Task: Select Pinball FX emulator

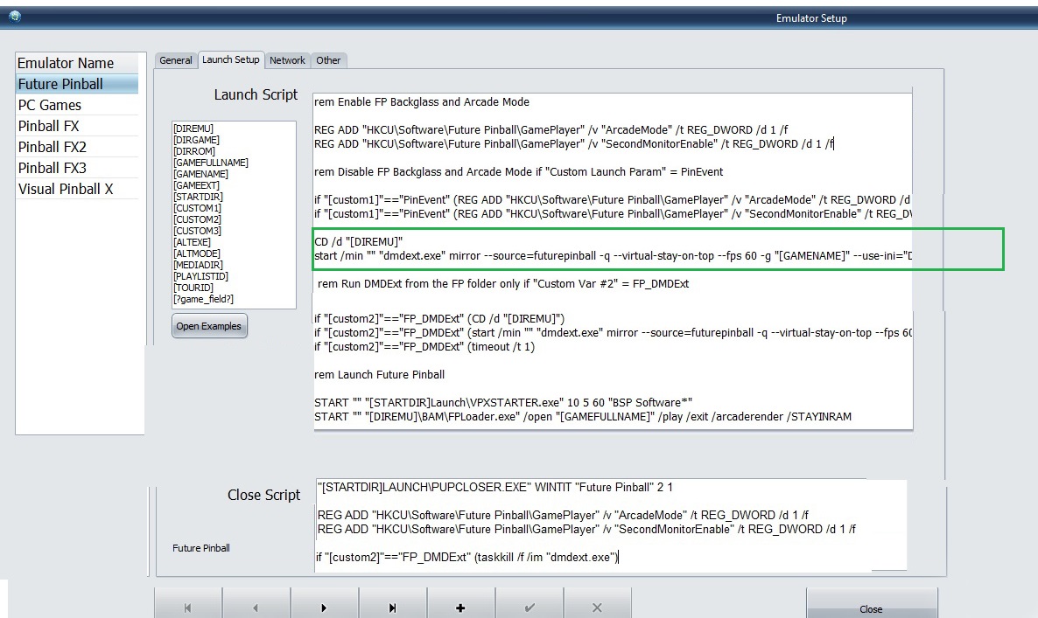Action: [77, 126]
